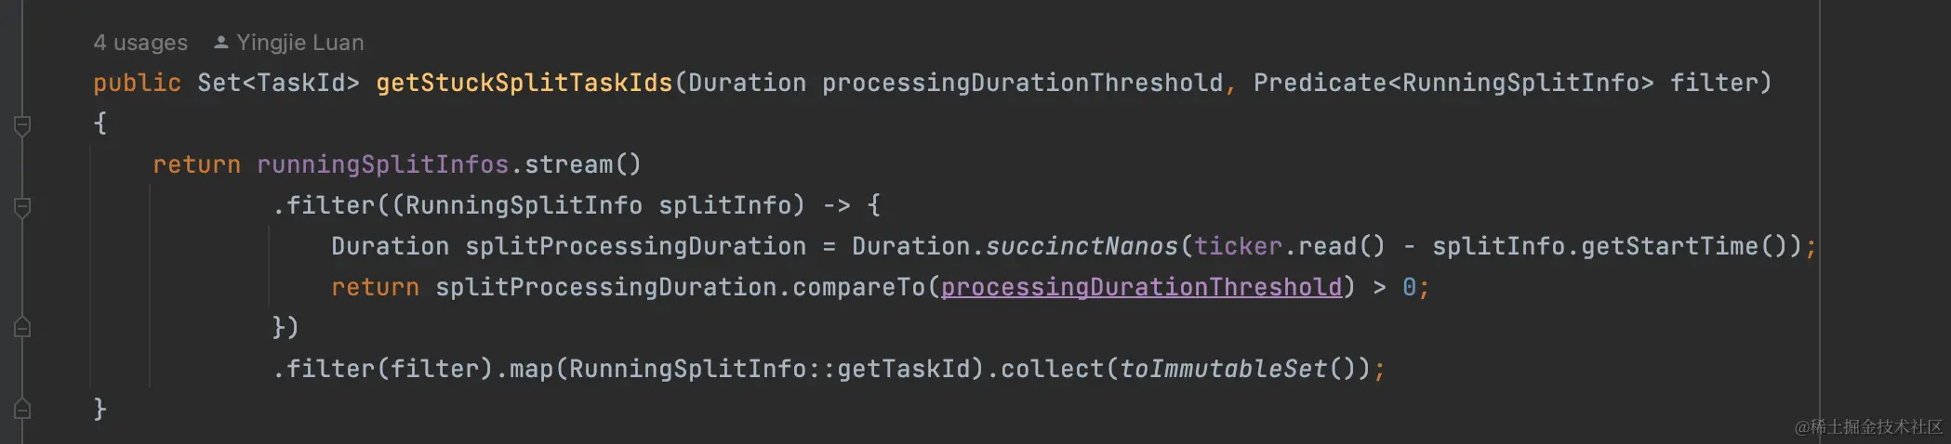
Task: Click the Set<TaskId> return type
Action: (278, 83)
